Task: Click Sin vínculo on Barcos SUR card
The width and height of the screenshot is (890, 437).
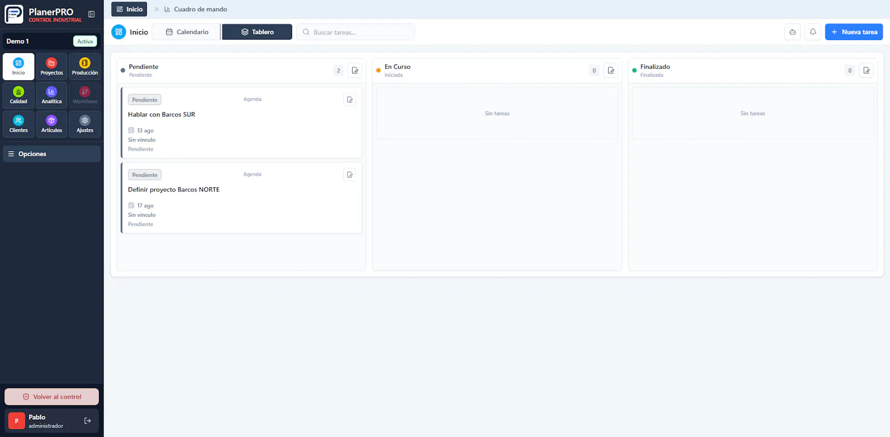Action: [x=142, y=140]
